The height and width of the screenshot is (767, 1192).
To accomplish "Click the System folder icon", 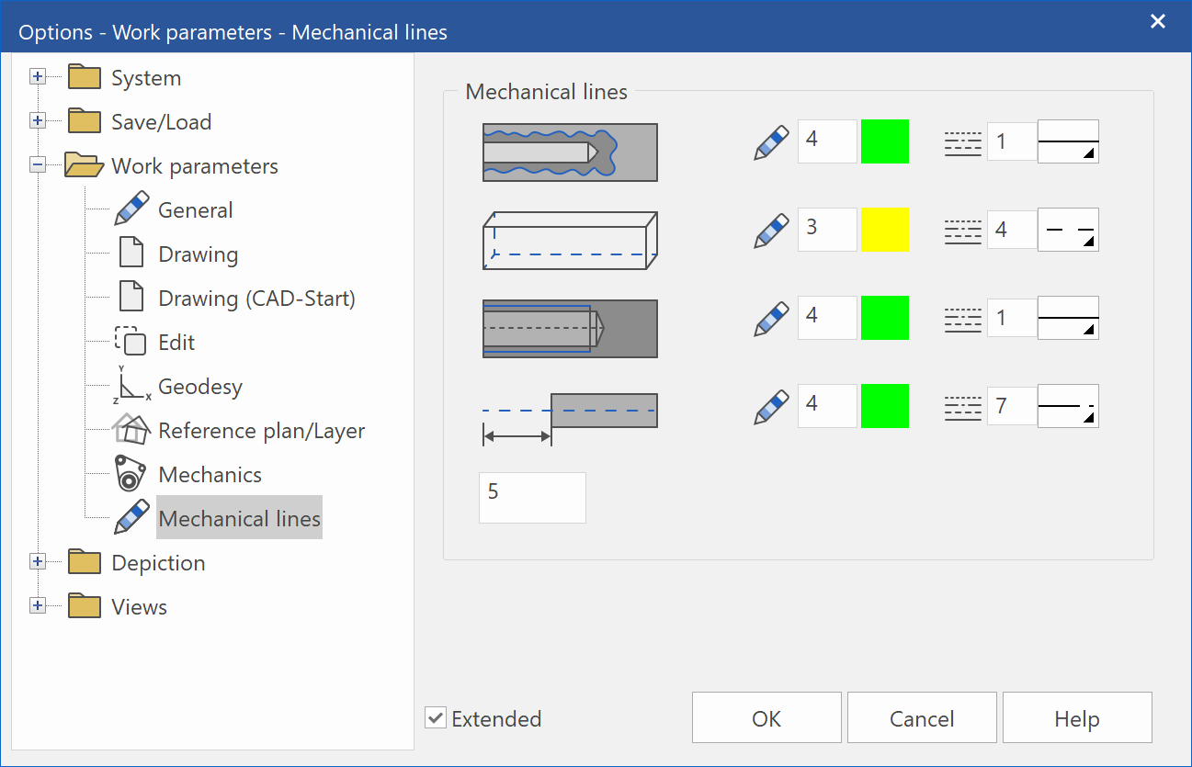I will click(85, 77).
